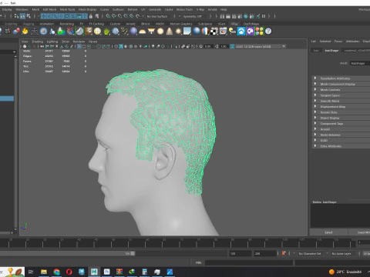This screenshot has width=370, height=277.
Task: Click the orange flame shelf icon
Action: click(x=25, y=32)
